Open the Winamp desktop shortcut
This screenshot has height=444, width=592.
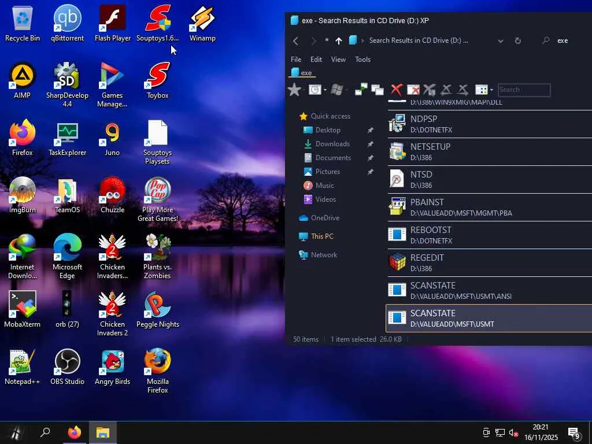202,23
